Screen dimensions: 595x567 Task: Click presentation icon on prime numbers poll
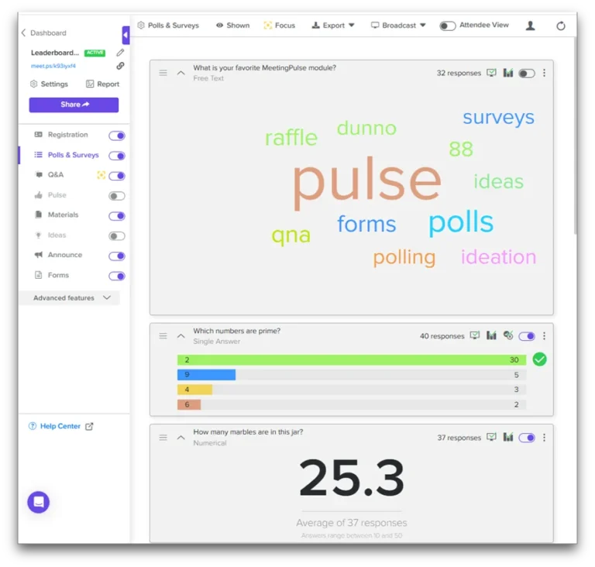[x=475, y=335]
